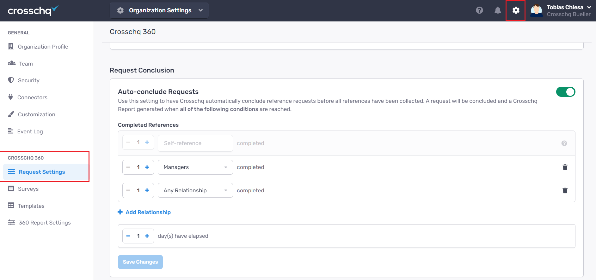Click the Organization Settings gear icon
This screenshot has height=280, width=596.
pyautogui.click(x=120, y=10)
